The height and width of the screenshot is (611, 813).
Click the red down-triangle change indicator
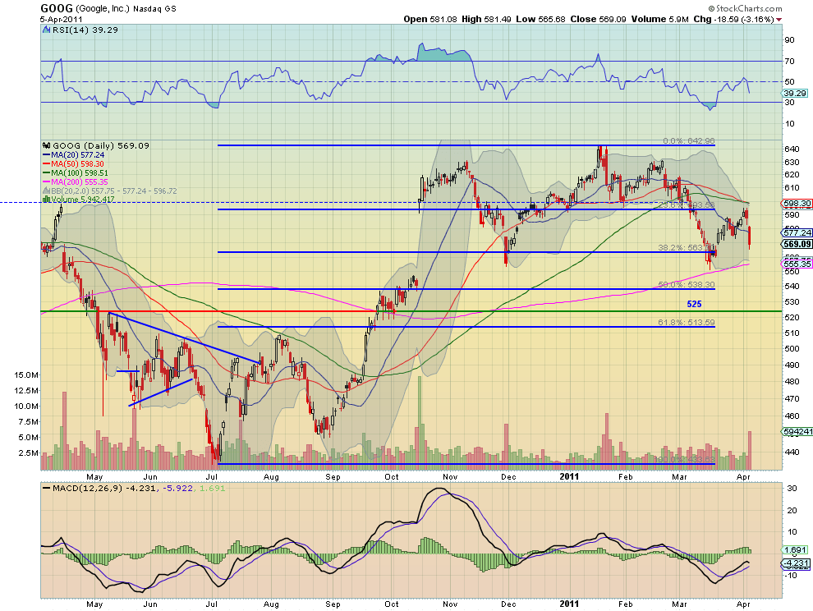pyautogui.click(x=779, y=20)
